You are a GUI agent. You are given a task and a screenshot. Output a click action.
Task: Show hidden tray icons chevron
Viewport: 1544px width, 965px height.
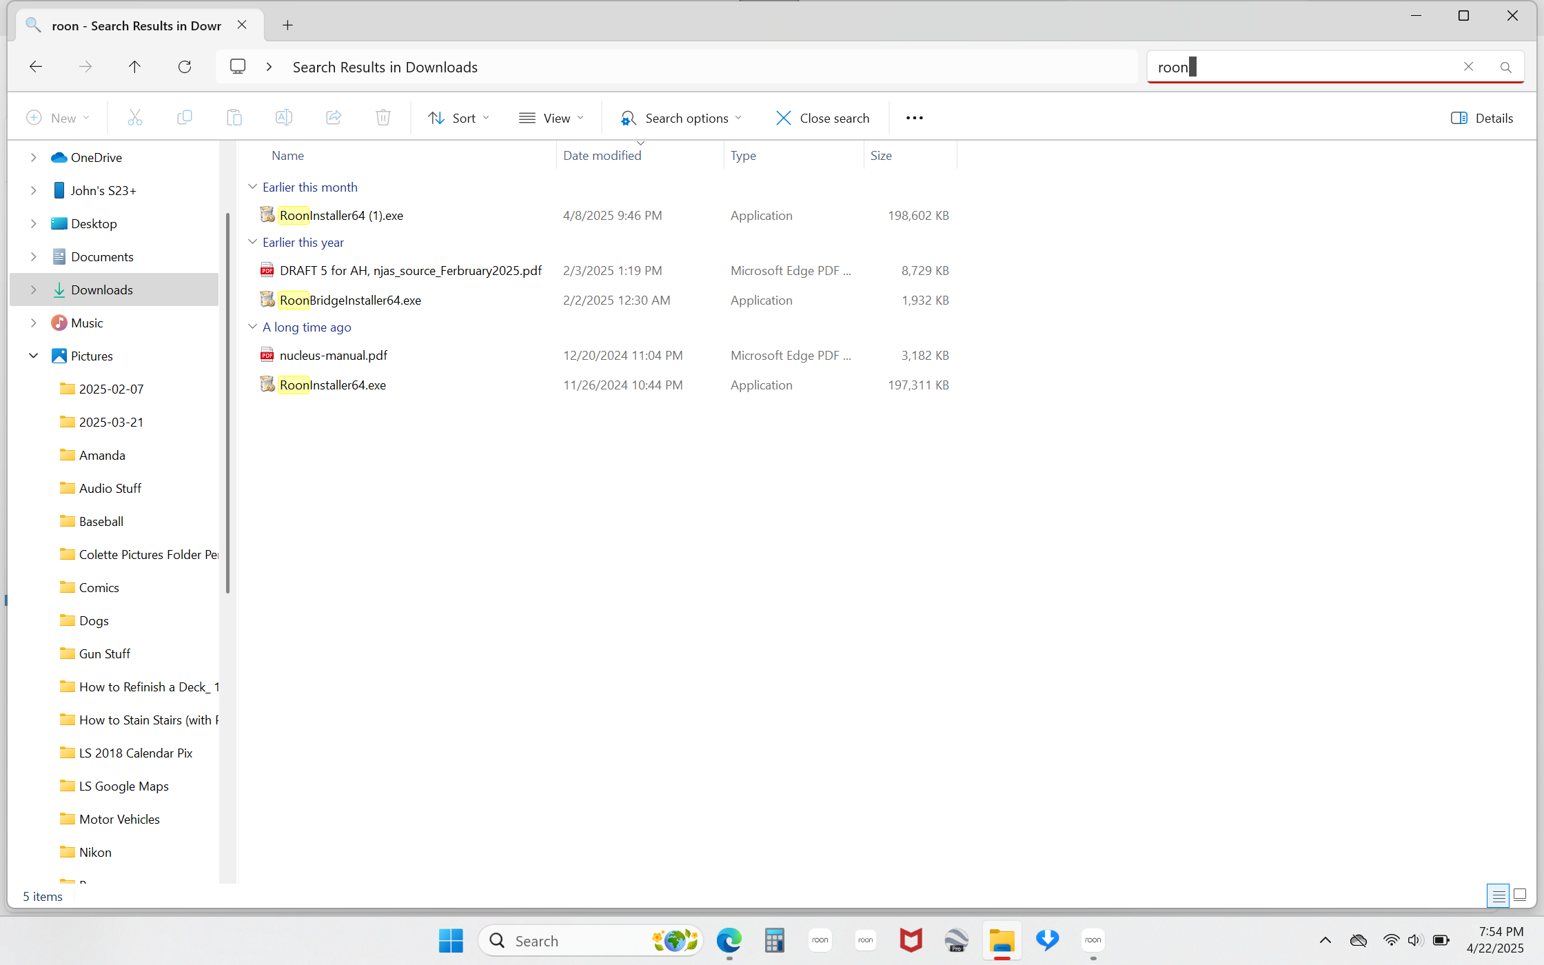pyautogui.click(x=1325, y=940)
